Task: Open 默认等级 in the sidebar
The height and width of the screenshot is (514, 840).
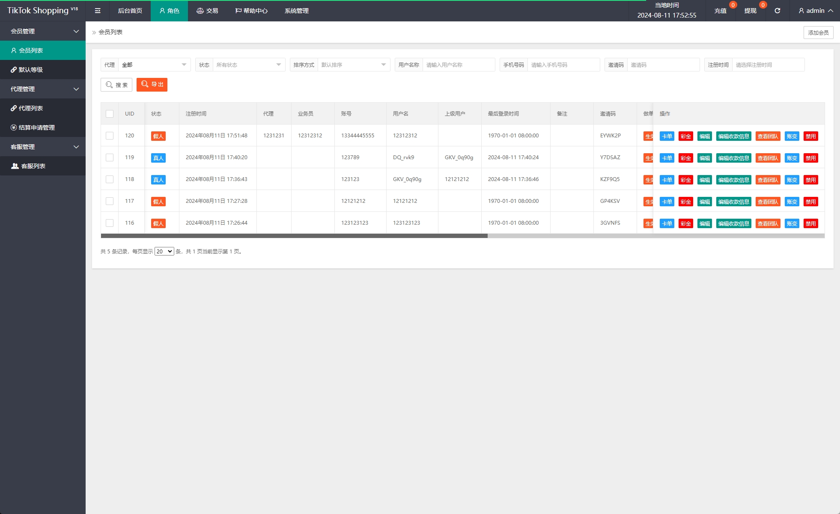Action: 31,70
